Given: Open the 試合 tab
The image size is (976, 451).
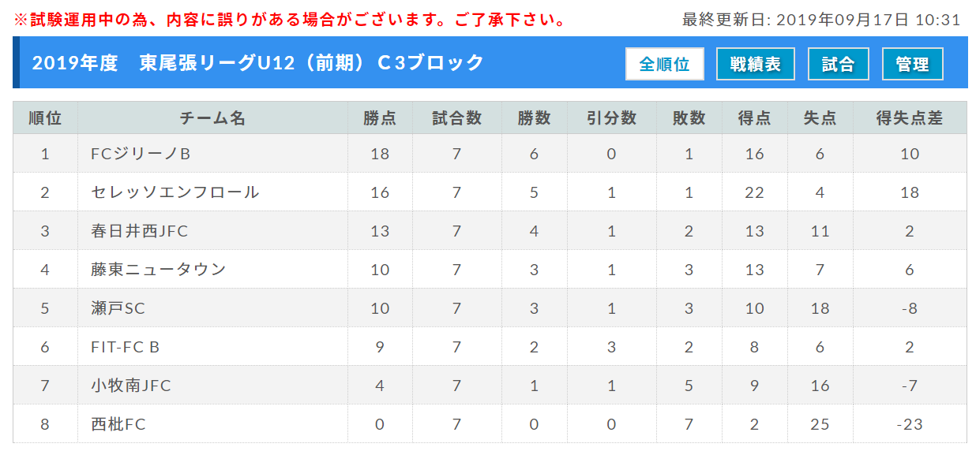Looking at the screenshot, I should coord(838,64).
